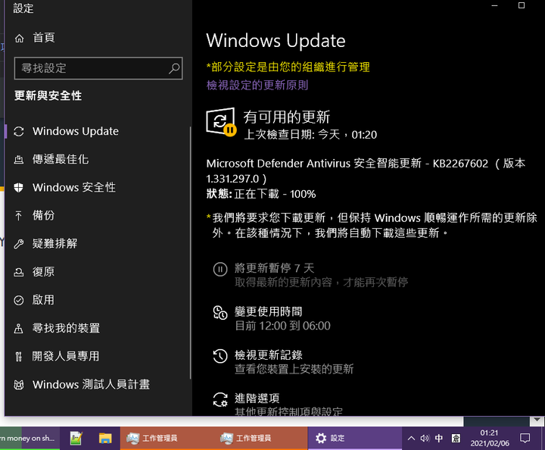Click the 備份 upload arrow icon

point(19,216)
